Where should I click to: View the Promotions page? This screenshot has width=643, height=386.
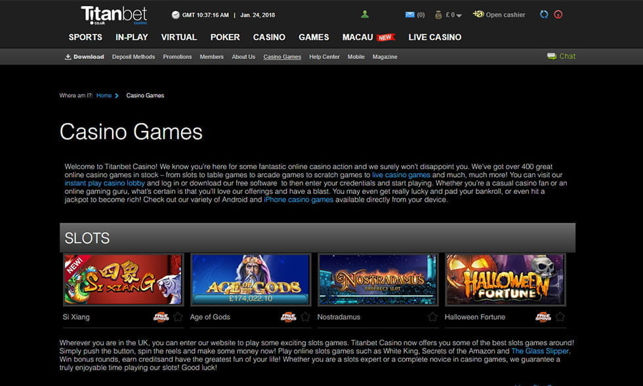tap(177, 57)
